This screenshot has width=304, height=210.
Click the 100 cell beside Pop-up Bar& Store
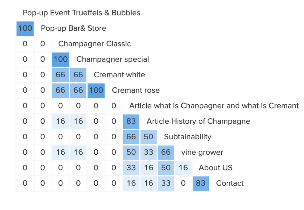pyautogui.click(x=25, y=28)
